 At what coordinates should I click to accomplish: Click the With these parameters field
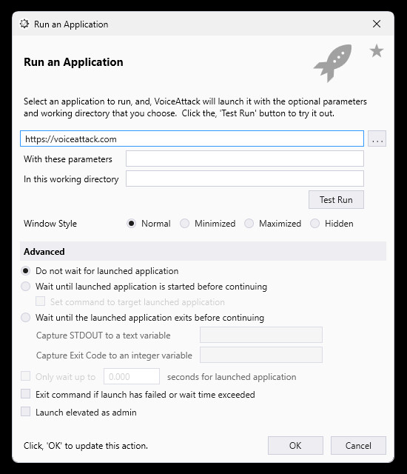tap(245, 158)
